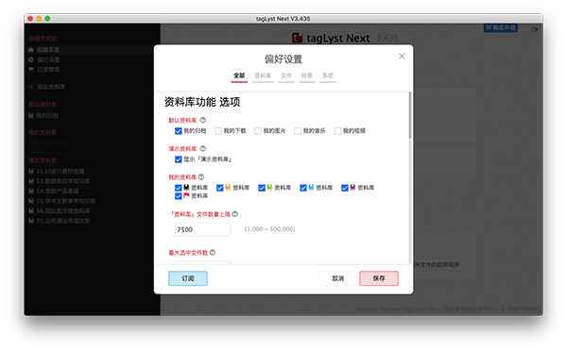567x350 pixels.
Task: Click the 添加资料库 text in sidebar
Action: [x=51, y=87]
